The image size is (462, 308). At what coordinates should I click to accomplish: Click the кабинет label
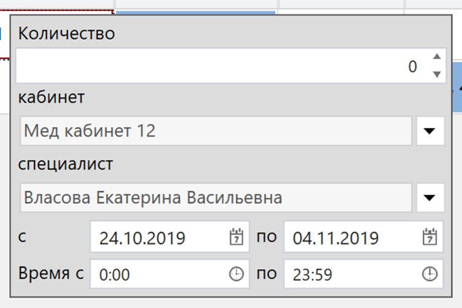(52, 98)
